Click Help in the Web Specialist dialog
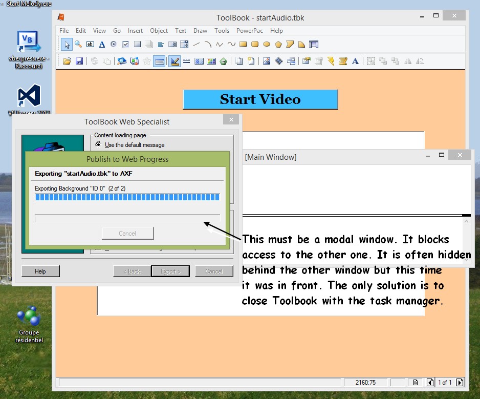The image size is (480, 399). coord(40,271)
